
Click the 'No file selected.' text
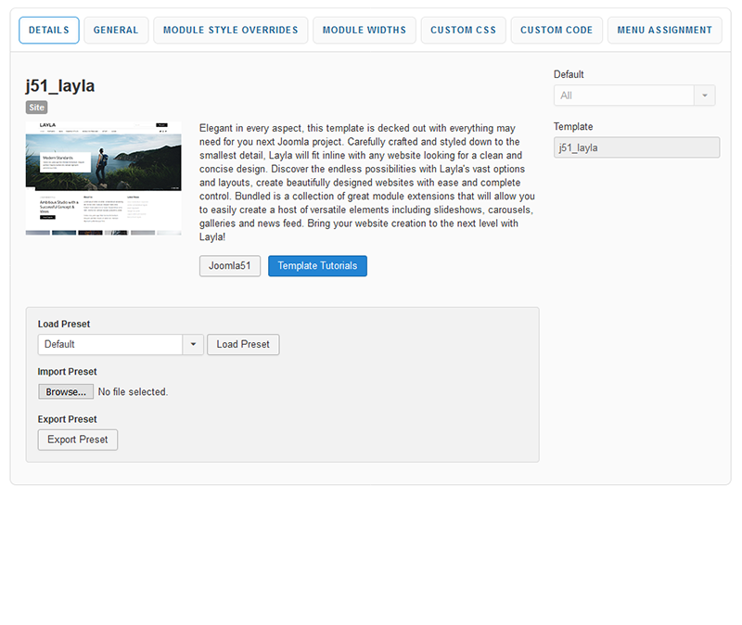click(133, 392)
